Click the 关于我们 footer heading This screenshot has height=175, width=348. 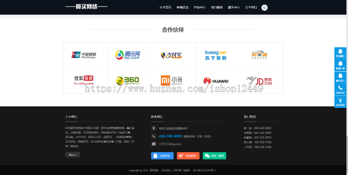click(71, 117)
